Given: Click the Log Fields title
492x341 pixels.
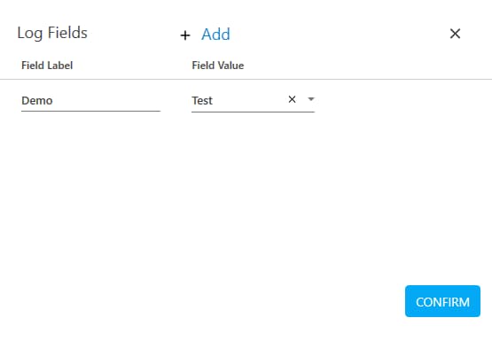Looking at the screenshot, I should [x=52, y=33].
